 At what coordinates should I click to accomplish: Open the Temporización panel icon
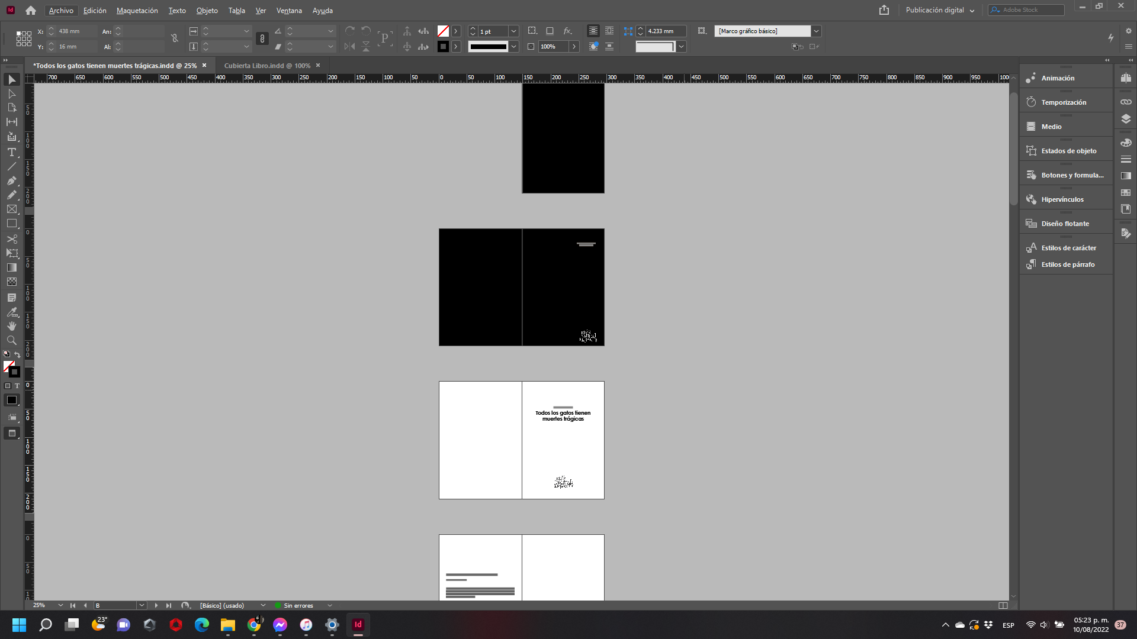click(x=1031, y=102)
